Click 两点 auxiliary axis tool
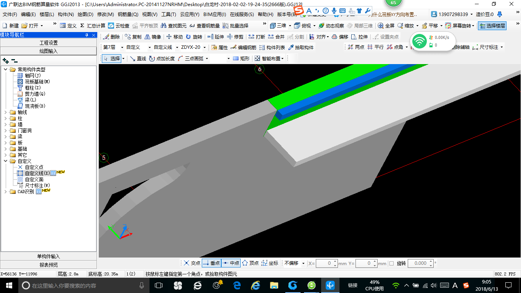The width and height of the screenshot is (521, 293). (355, 47)
